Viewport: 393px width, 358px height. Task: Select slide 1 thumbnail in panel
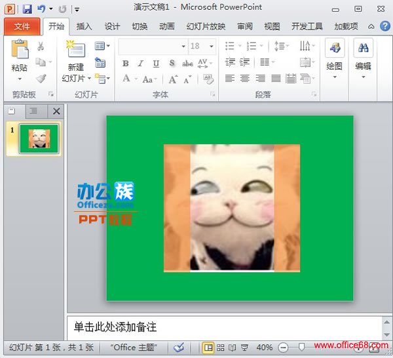39,139
